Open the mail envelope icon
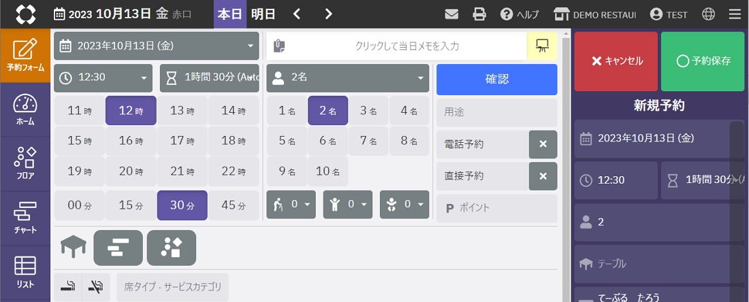Screen dimensions: 749x302 coord(451,14)
